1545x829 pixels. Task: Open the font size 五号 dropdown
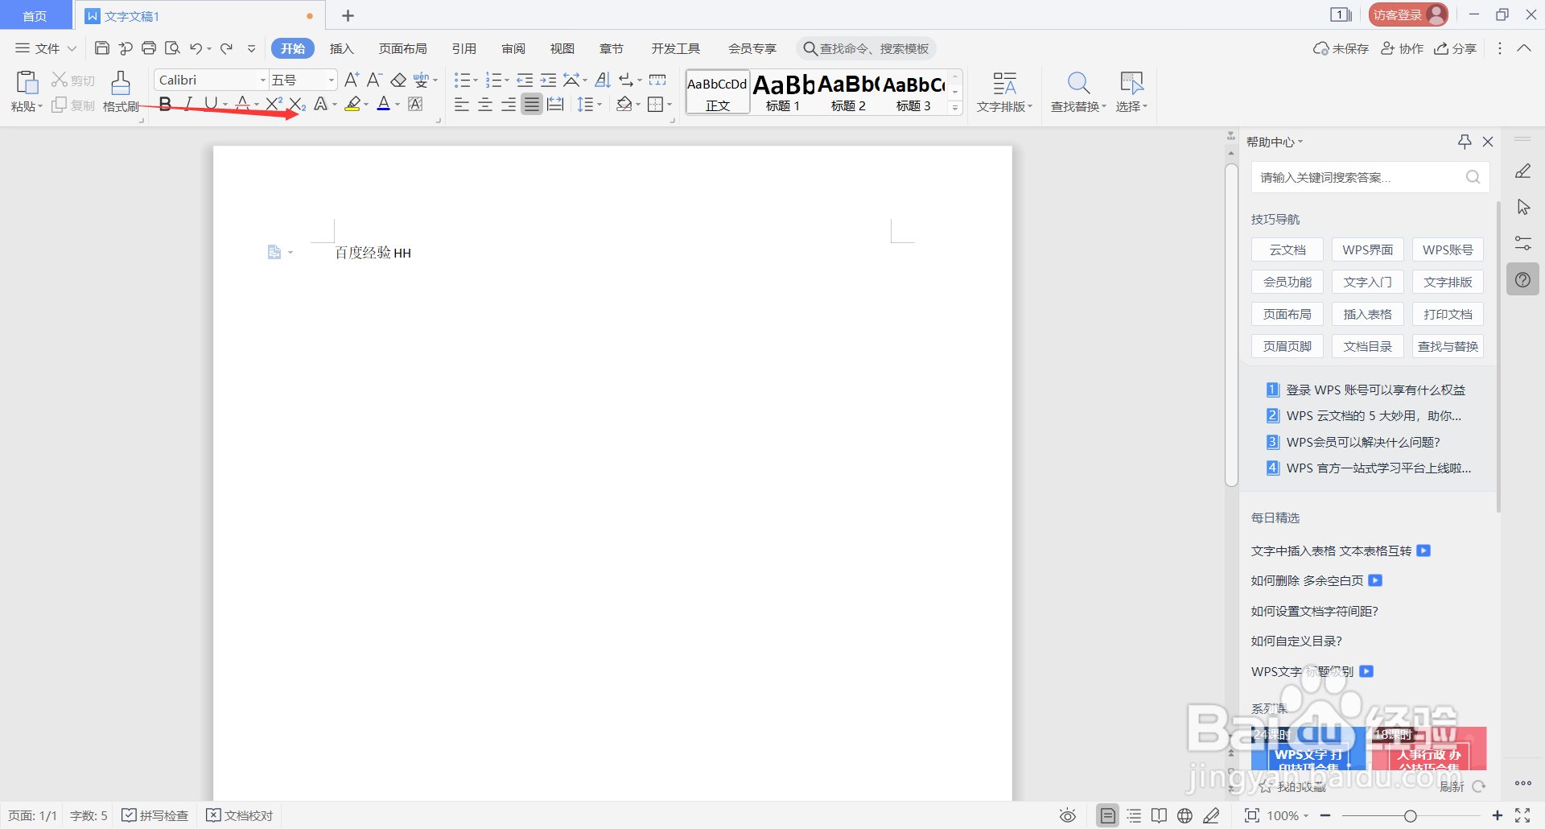[x=331, y=80]
